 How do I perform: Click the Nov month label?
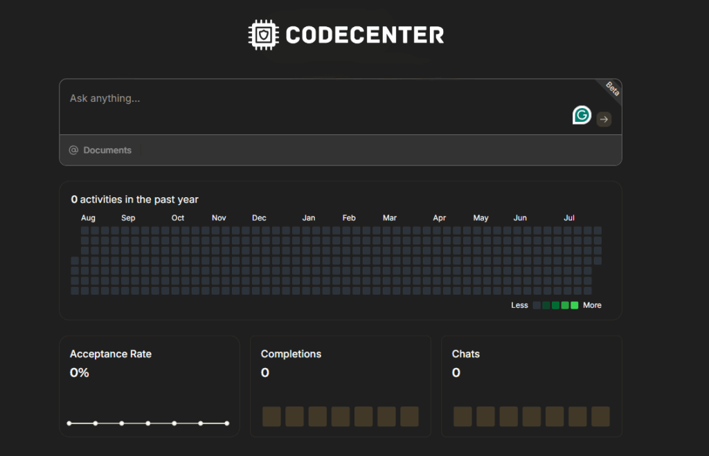tap(219, 218)
